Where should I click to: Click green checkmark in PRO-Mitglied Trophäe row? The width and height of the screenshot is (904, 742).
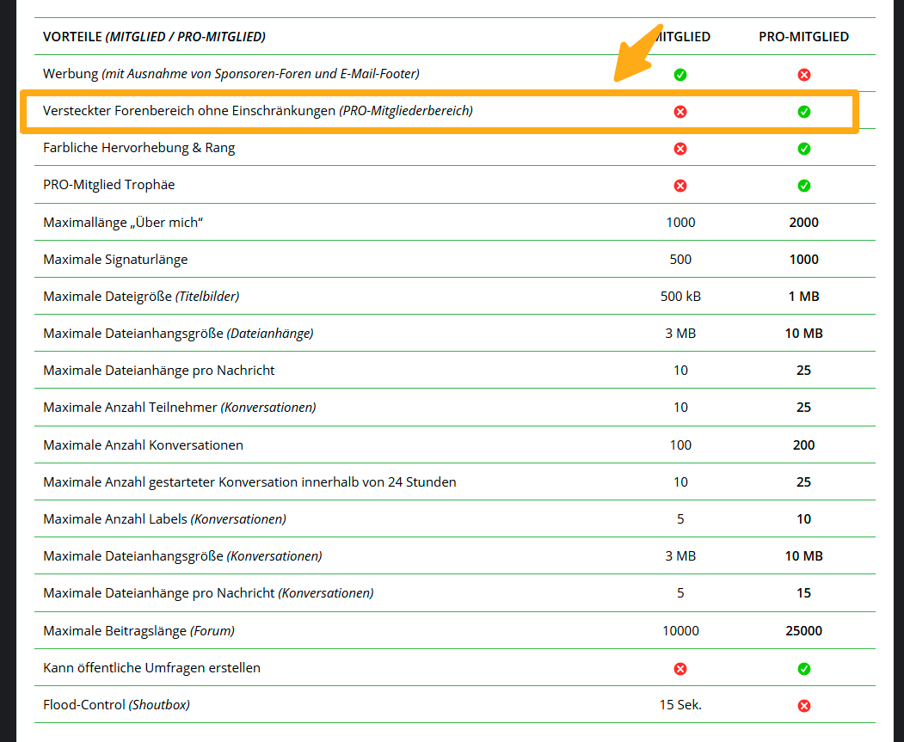pos(804,186)
